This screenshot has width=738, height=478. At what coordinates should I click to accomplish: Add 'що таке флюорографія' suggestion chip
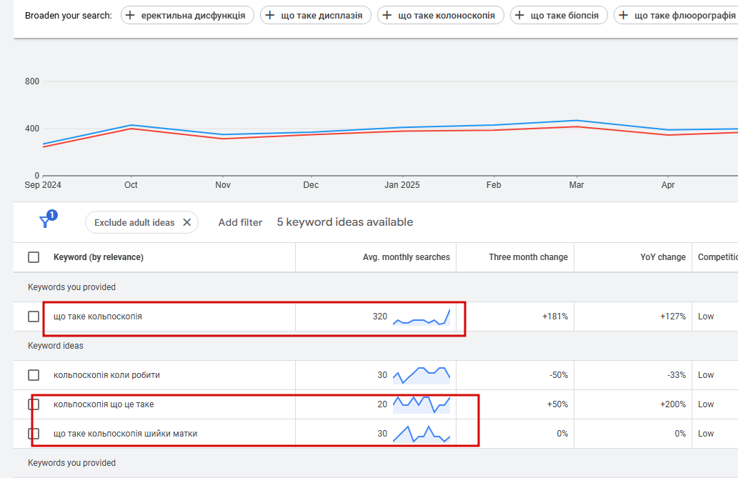[x=676, y=15]
